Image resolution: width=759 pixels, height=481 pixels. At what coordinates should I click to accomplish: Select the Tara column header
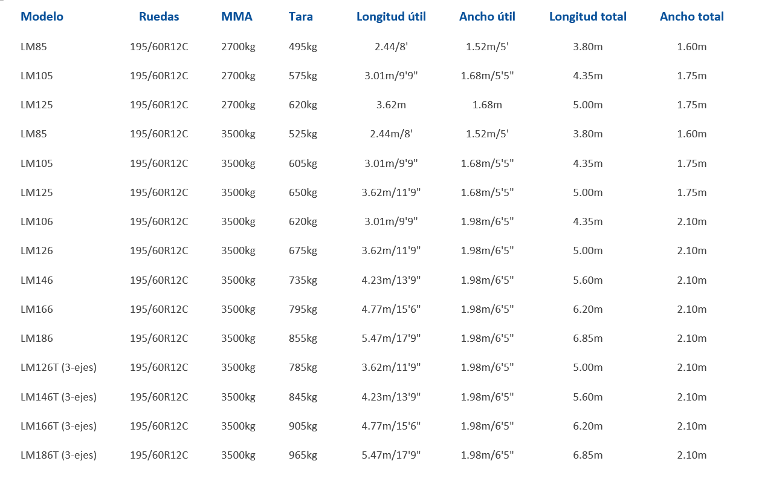(x=301, y=17)
